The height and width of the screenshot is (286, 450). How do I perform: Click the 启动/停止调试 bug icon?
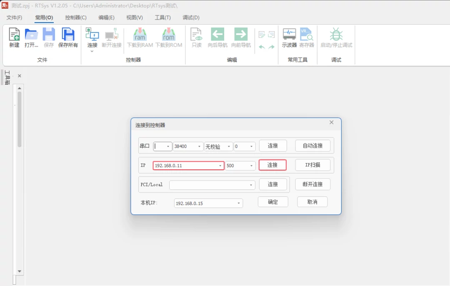click(336, 38)
